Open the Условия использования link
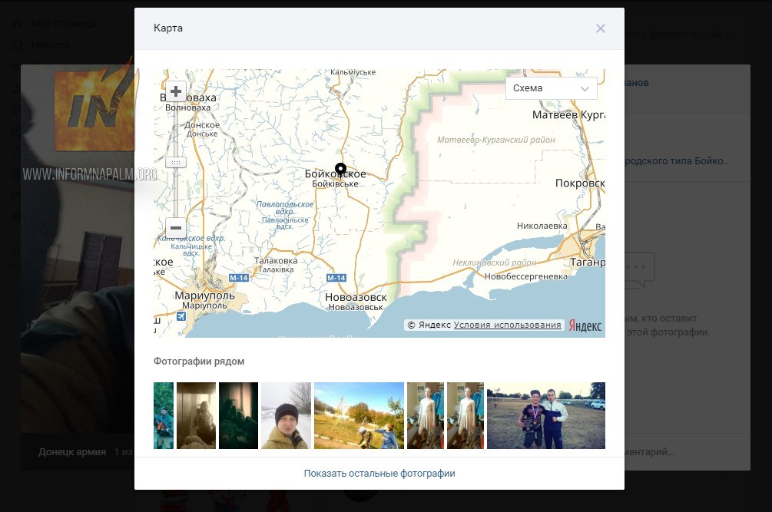The width and height of the screenshot is (772, 512). 507,325
